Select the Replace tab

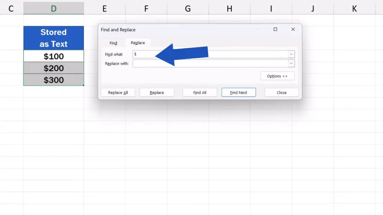(x=138, y=43)
